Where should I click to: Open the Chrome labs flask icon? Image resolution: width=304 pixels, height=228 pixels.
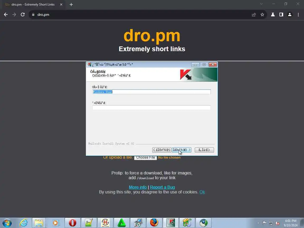(x=273, y=15)
